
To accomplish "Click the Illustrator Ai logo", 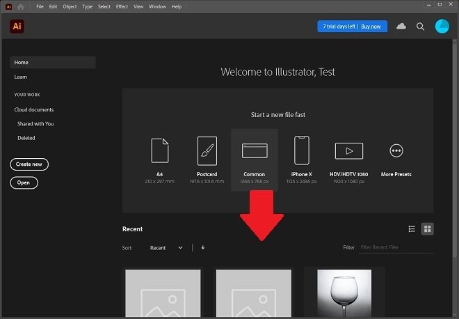I will [17, 26].
